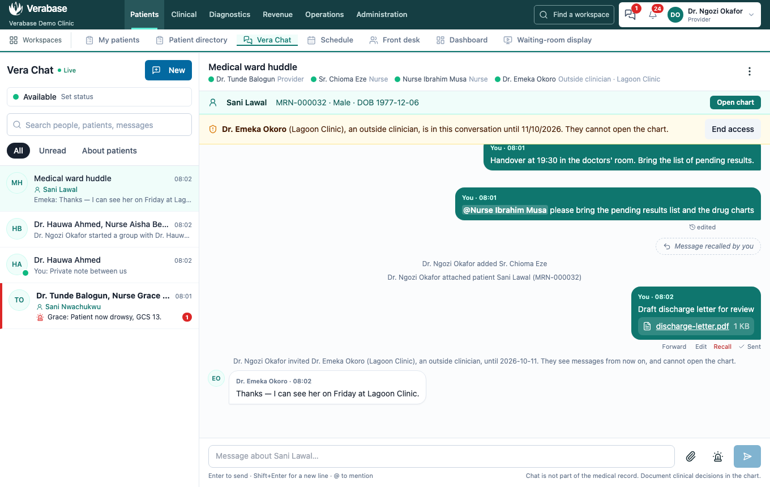Click the EO avatar beside Emeka's message

tap(216, 379)
